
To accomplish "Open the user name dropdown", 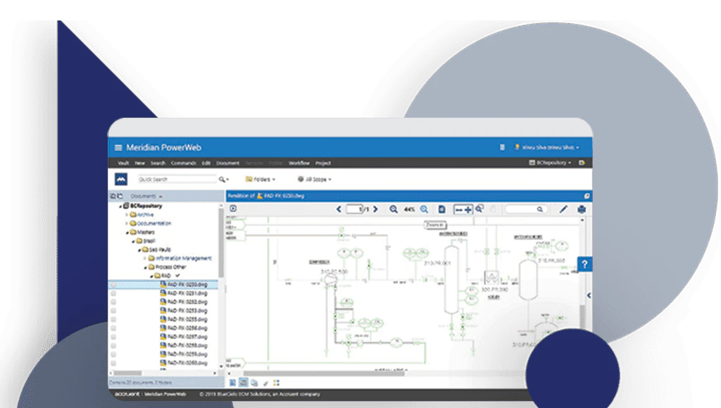I will [551, 148].
